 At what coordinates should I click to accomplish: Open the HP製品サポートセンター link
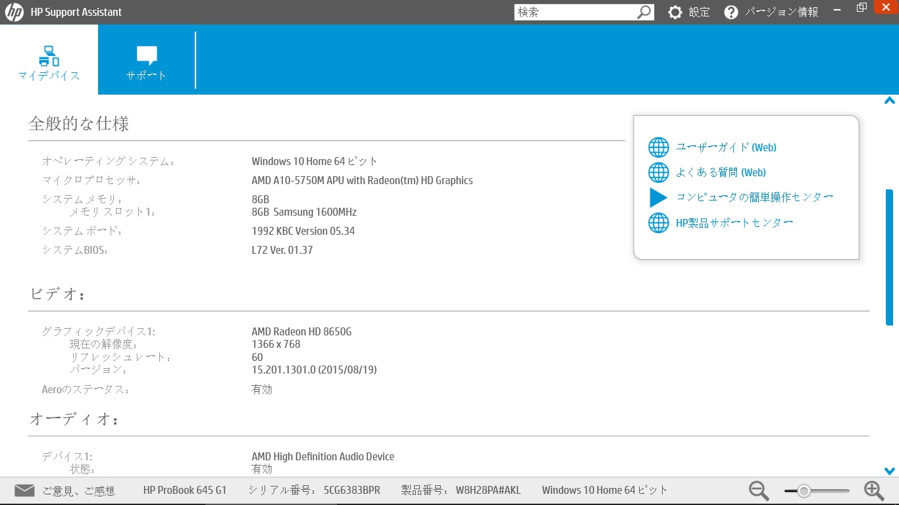click(734, 222)
